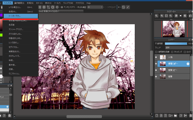Click the 100% zoom magnifier in Navigator
Viewport: 193px width, 120px height.
click(x=156, y=16)
